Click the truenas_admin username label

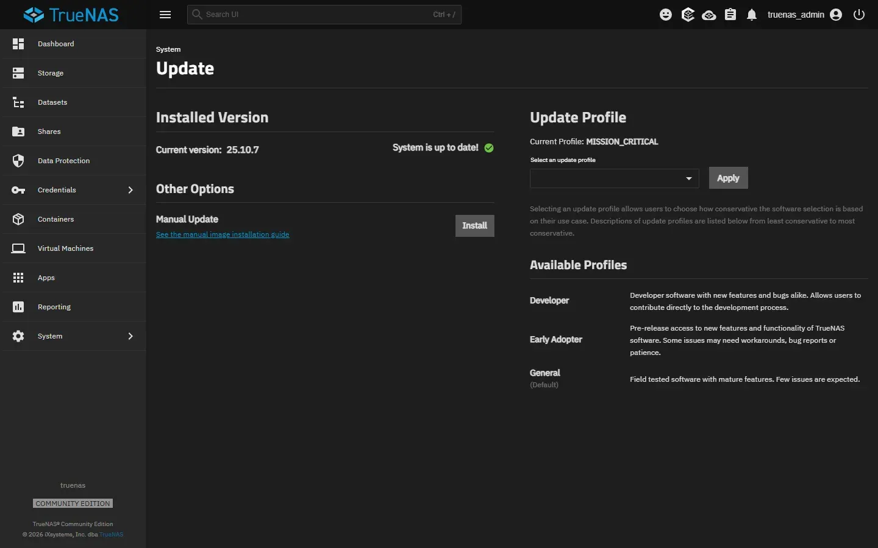coord(796,15)
